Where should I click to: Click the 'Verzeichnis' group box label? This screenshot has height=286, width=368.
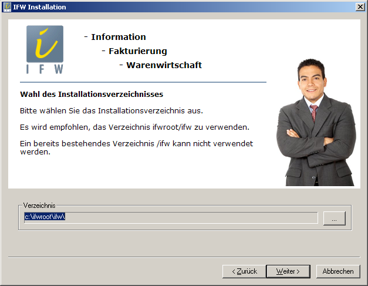coord(39,206)
